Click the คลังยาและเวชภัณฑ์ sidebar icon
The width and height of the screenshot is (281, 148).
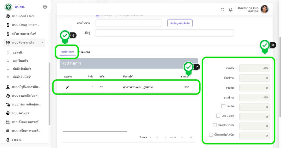click(8, 34)
